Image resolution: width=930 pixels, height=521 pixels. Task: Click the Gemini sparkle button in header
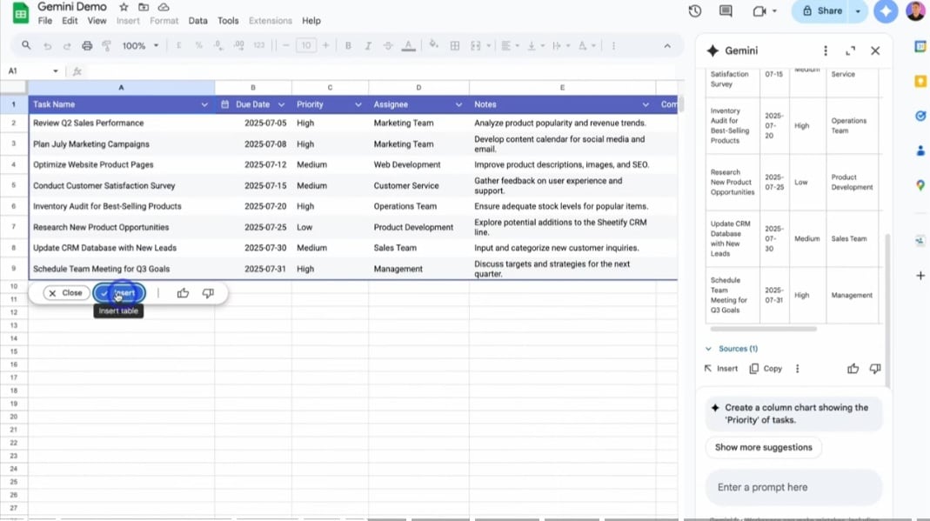click(x=886, y=11)
